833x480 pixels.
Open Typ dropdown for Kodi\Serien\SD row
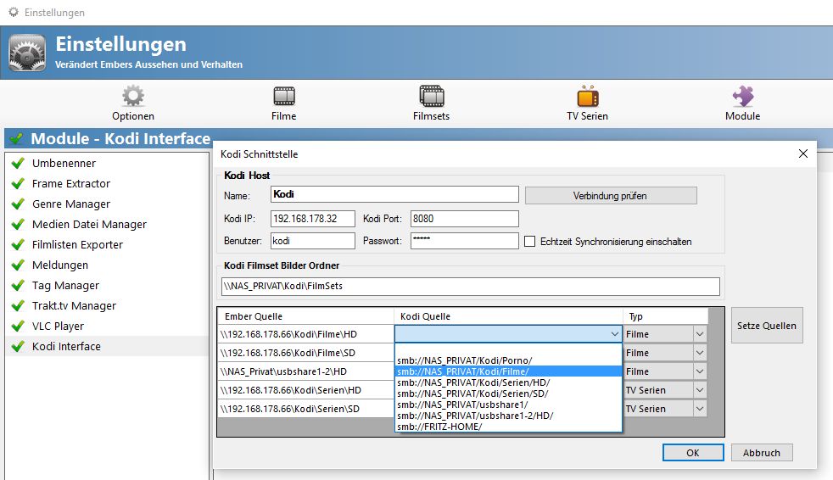(x=700, y=408)
